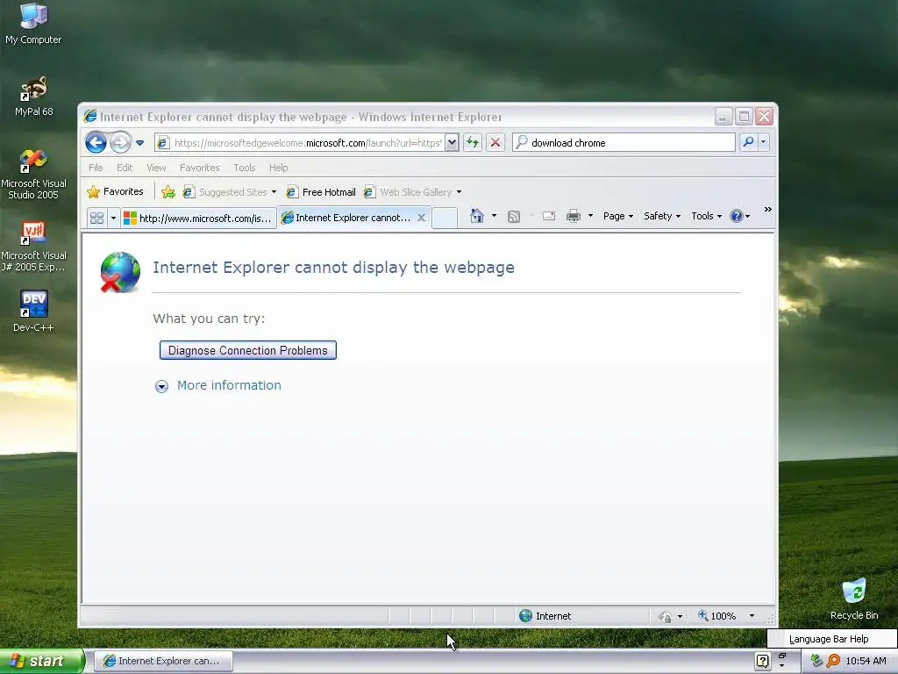Open the Help menu

(278, 168)
